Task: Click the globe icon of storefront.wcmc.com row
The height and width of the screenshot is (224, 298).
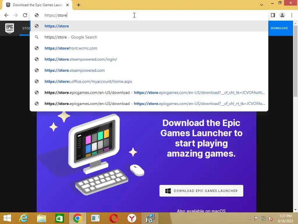Action: 37,48
